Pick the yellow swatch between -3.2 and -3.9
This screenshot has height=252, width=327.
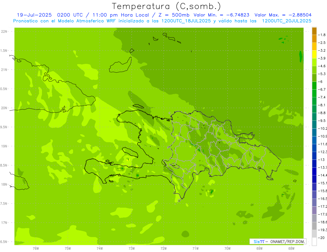(x=314, y=54)
